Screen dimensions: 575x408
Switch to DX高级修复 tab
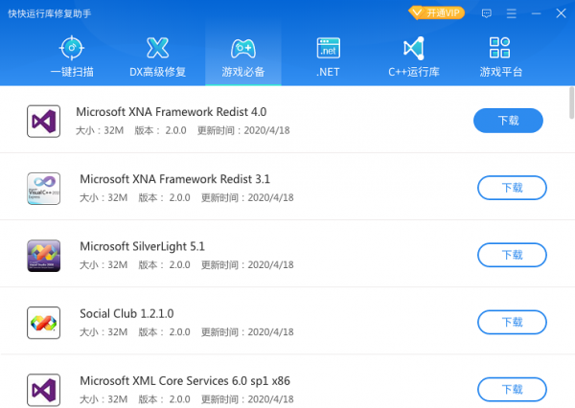157,56
